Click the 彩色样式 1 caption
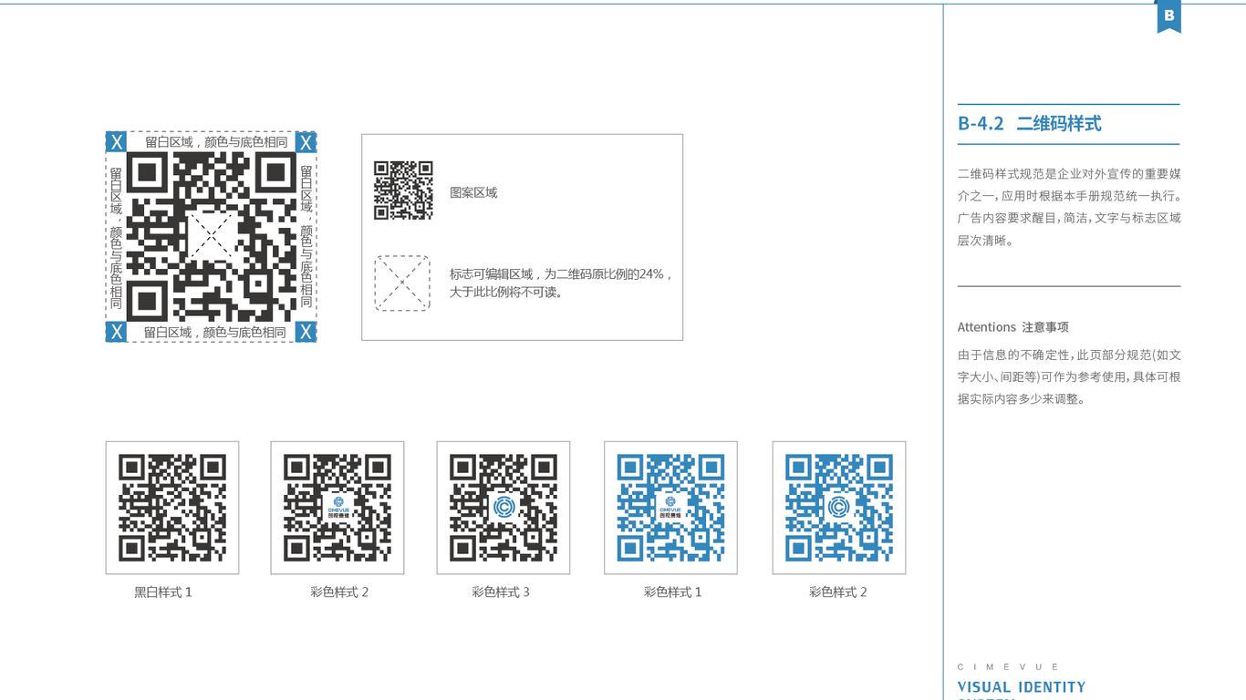The height and width of the screenshot is (700, 1246). pos(673,592)
